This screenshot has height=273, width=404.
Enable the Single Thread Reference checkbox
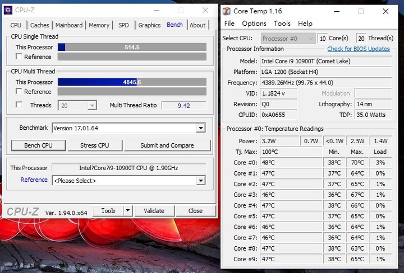tap(19, 57)
